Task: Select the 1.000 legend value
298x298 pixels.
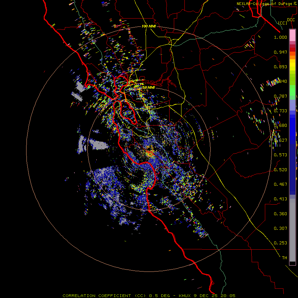Action: (x=280, y=37)
